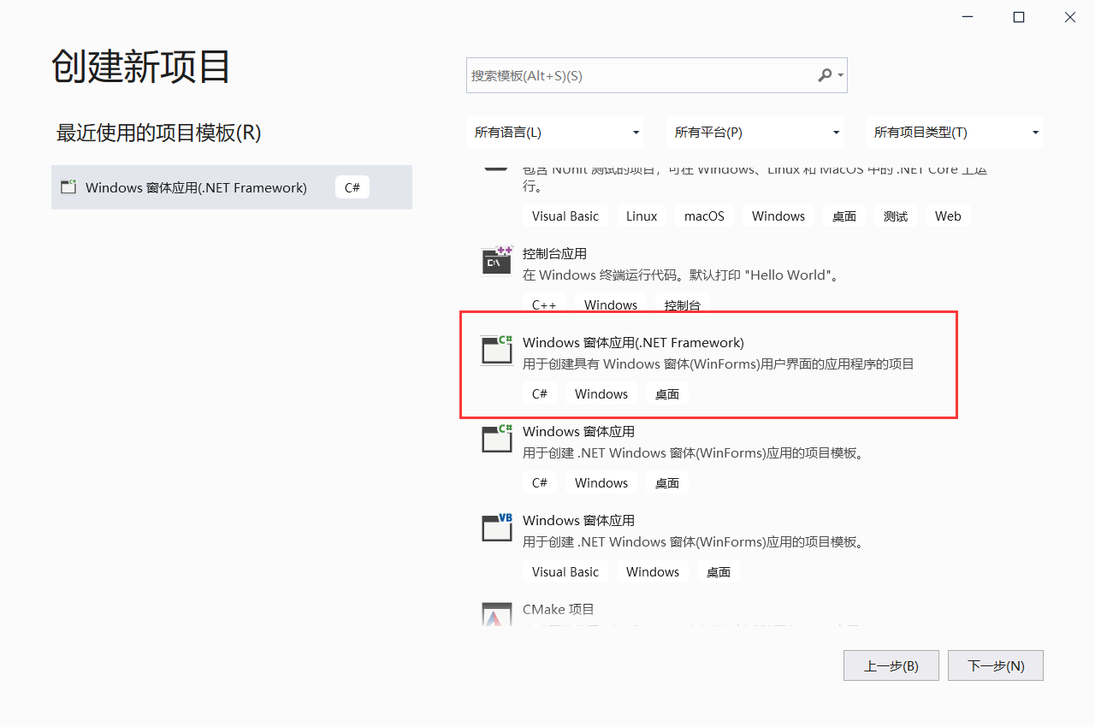Click the 搜索模板 search box
The width and height of the screenshot is (1095, 727).
click(x=633, y=75)
